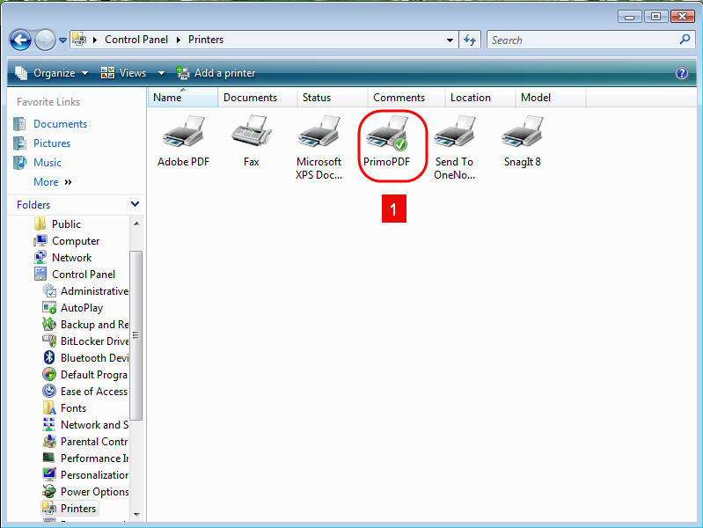Click the Fax device icon
Image resolution: width=703 pixels, height=528 pixels.
coord(251,130)
